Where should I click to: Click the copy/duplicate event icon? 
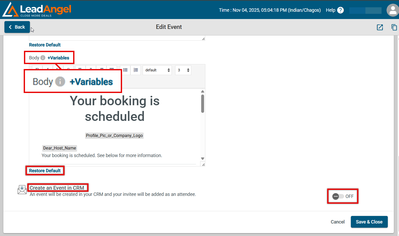click(394, 27)
